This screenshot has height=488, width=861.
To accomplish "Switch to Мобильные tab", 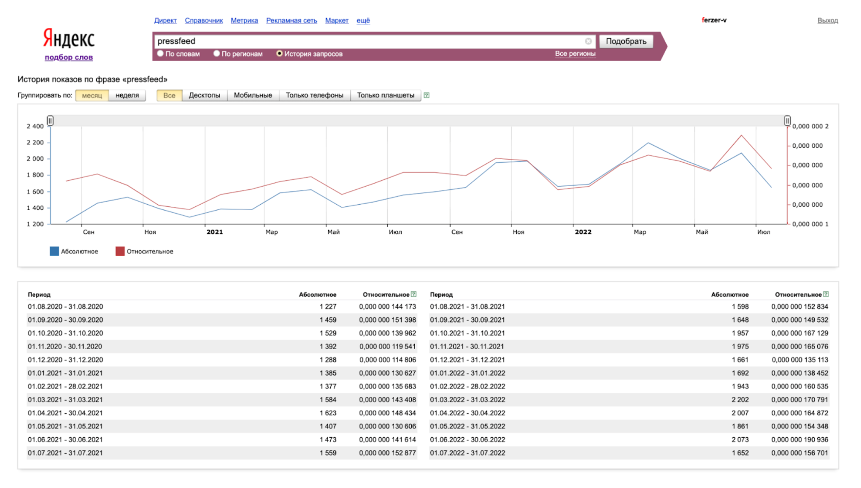I will click(253, 95).
